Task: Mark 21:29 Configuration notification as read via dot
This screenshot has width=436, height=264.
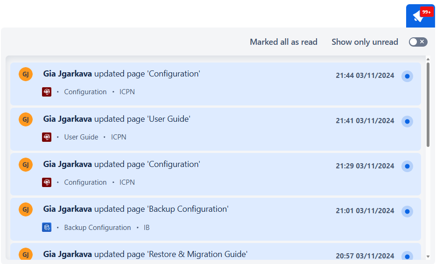Action: pos(407,166)
